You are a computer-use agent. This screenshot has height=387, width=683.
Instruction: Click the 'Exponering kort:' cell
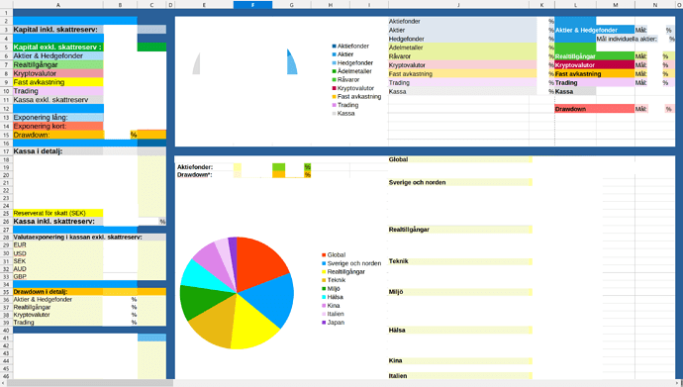58,127
